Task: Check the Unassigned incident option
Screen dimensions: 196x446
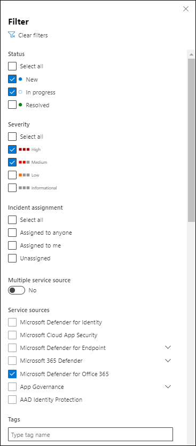Action: click(x=12, y=258)
